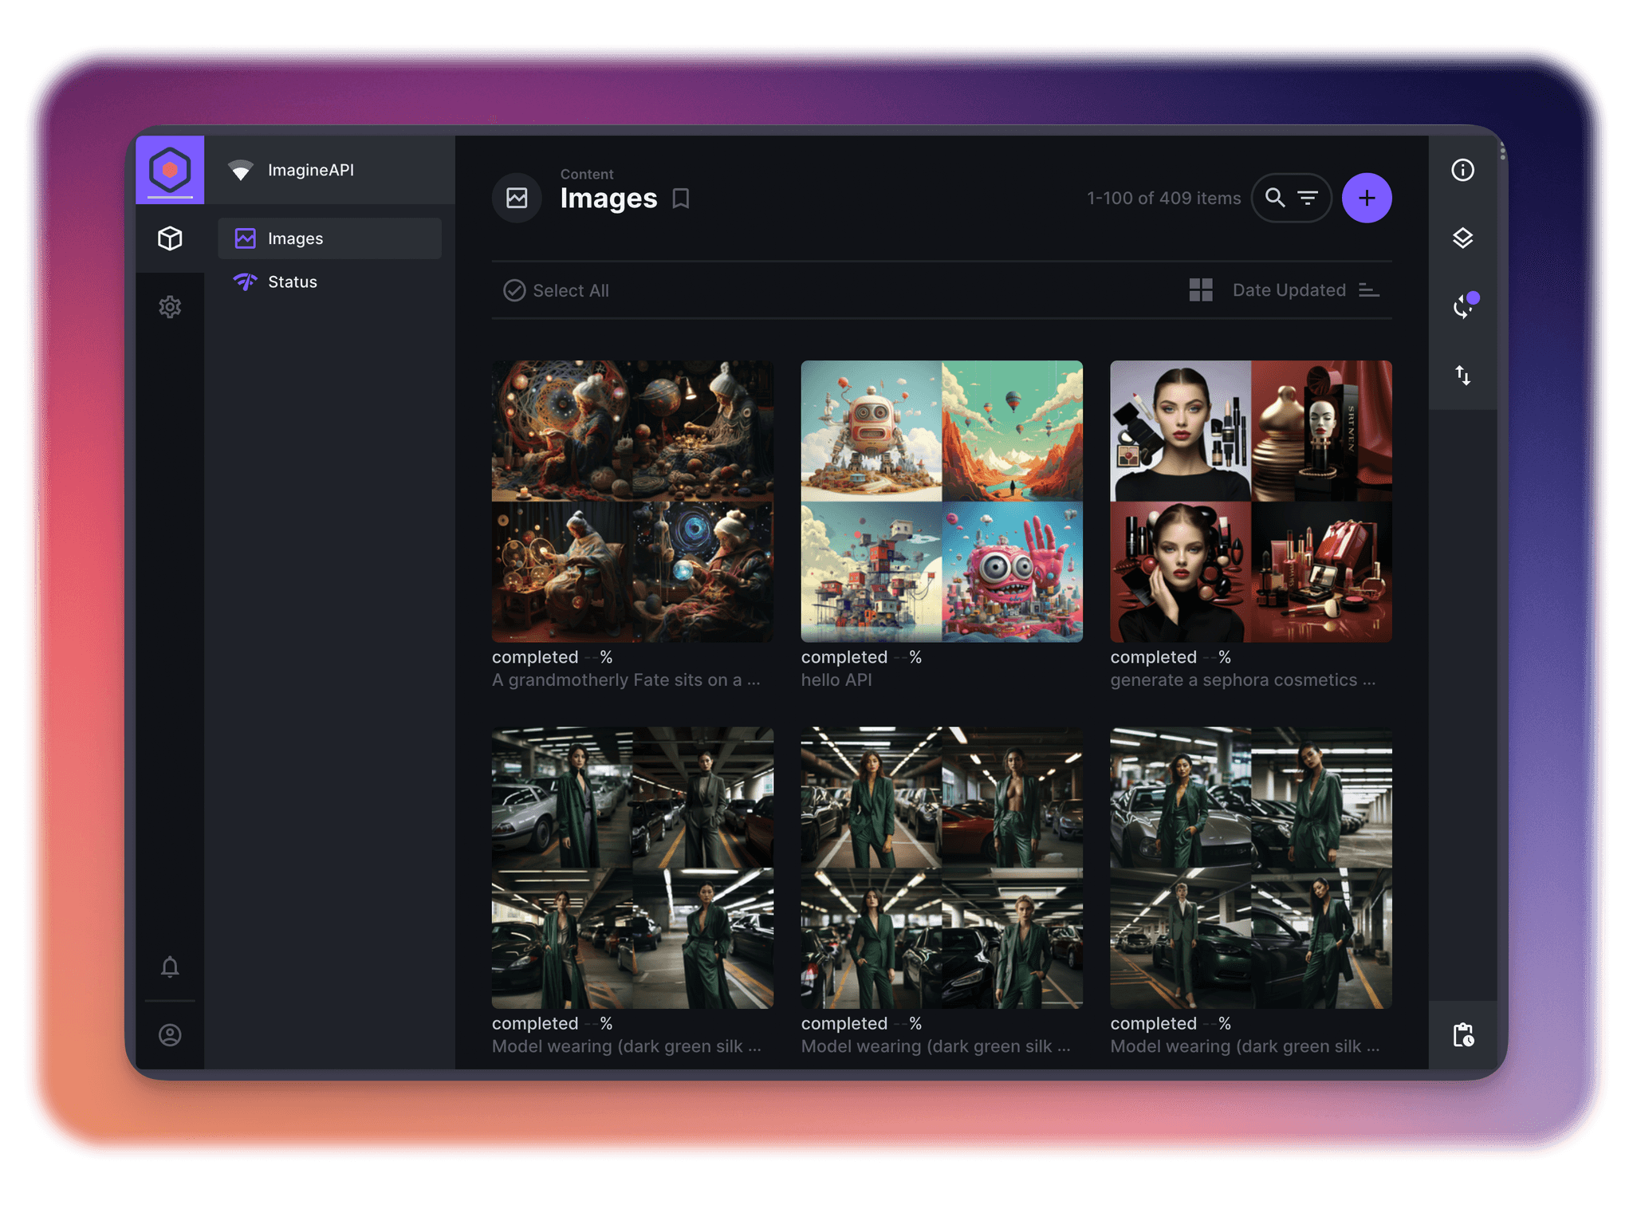1633x1205 pixels.
Task: Open the Date Updated sort dropdown
Action: (x=1289, y=290)
